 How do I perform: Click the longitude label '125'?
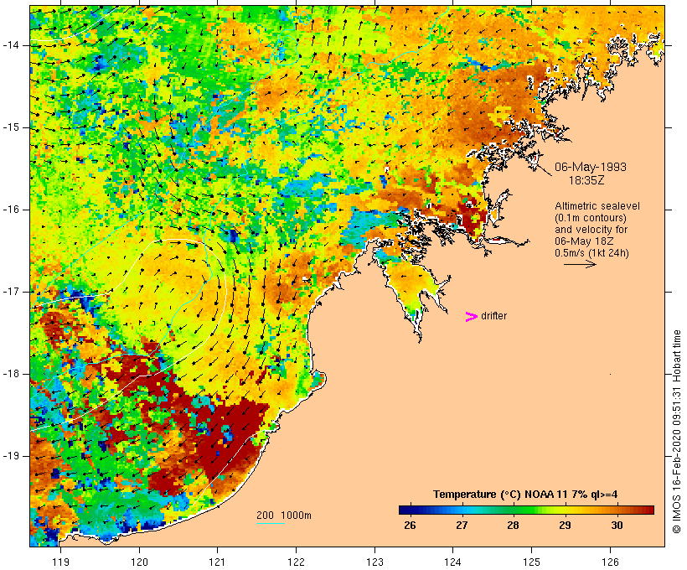pyautogui.click(x=531, y=562)
